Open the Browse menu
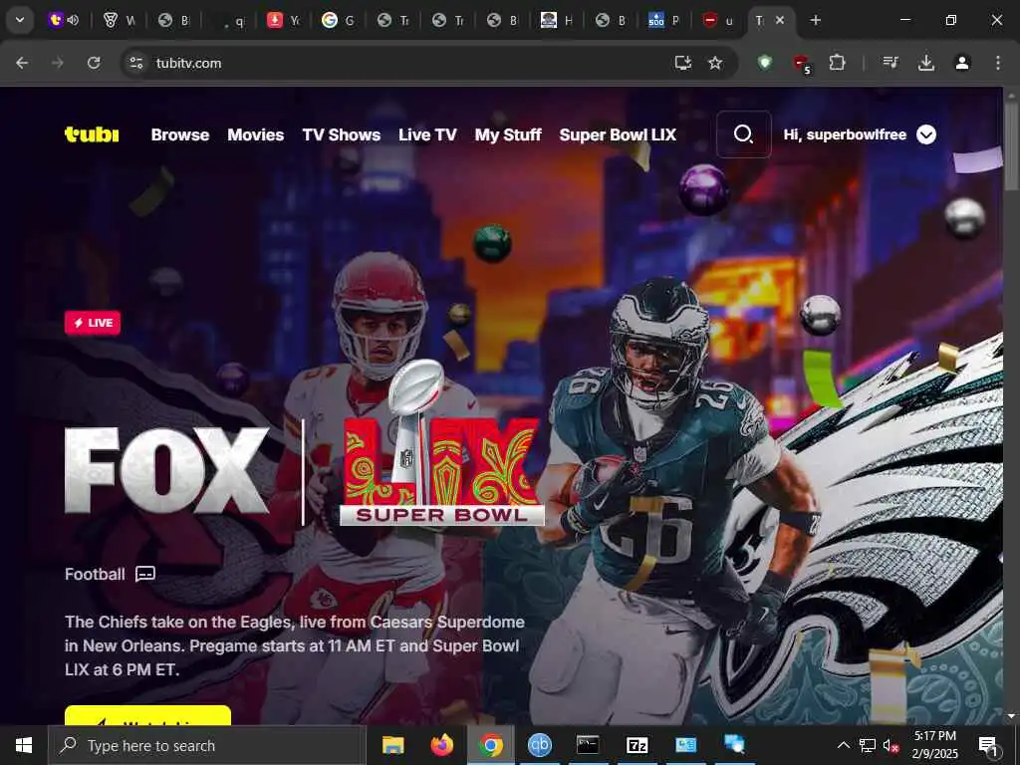Viewport: 1020px width, 765px height. tap(180, 134)
